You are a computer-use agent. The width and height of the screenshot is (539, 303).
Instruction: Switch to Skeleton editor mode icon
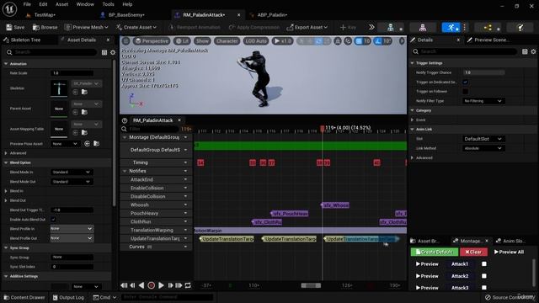391,28
